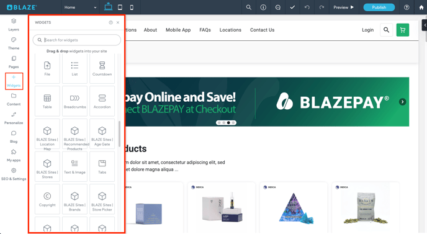Open the Layers panel in sidebar
This screenshot has height=234, width=427.
[x=14, y=24]
